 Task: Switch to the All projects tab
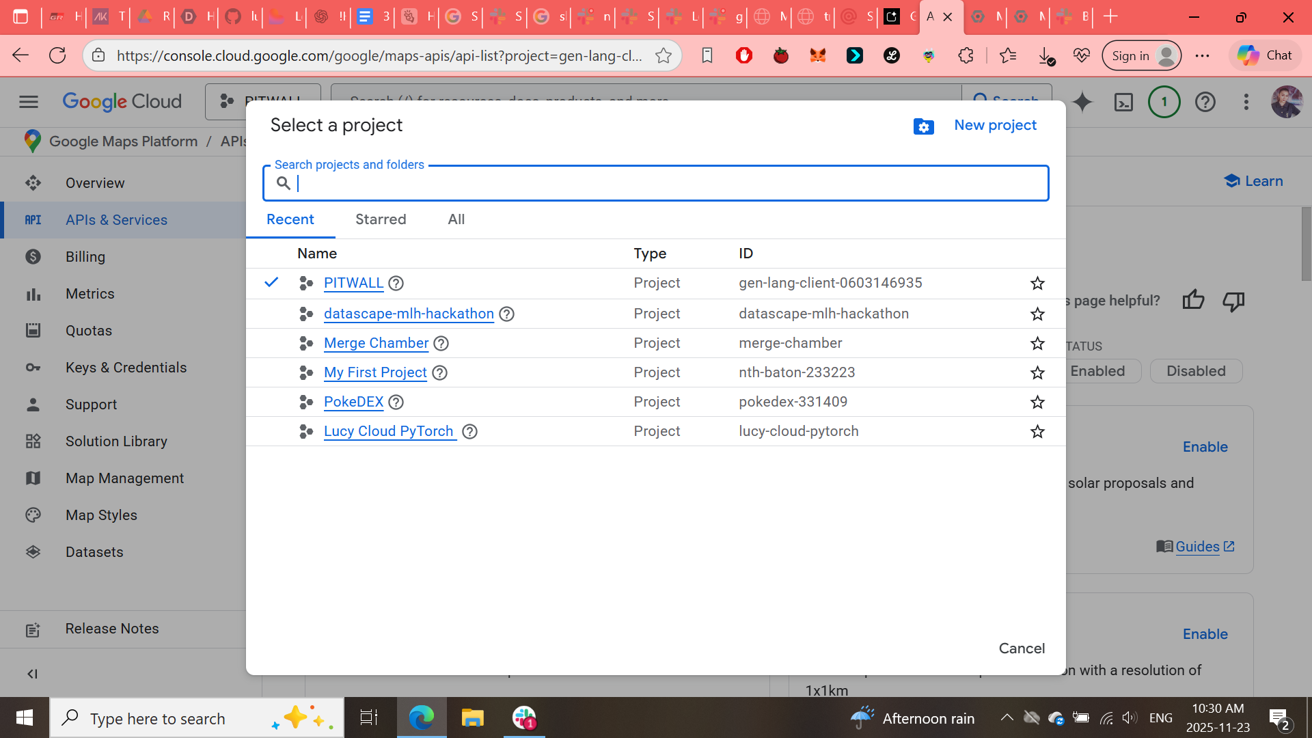[x=456, y=219]
